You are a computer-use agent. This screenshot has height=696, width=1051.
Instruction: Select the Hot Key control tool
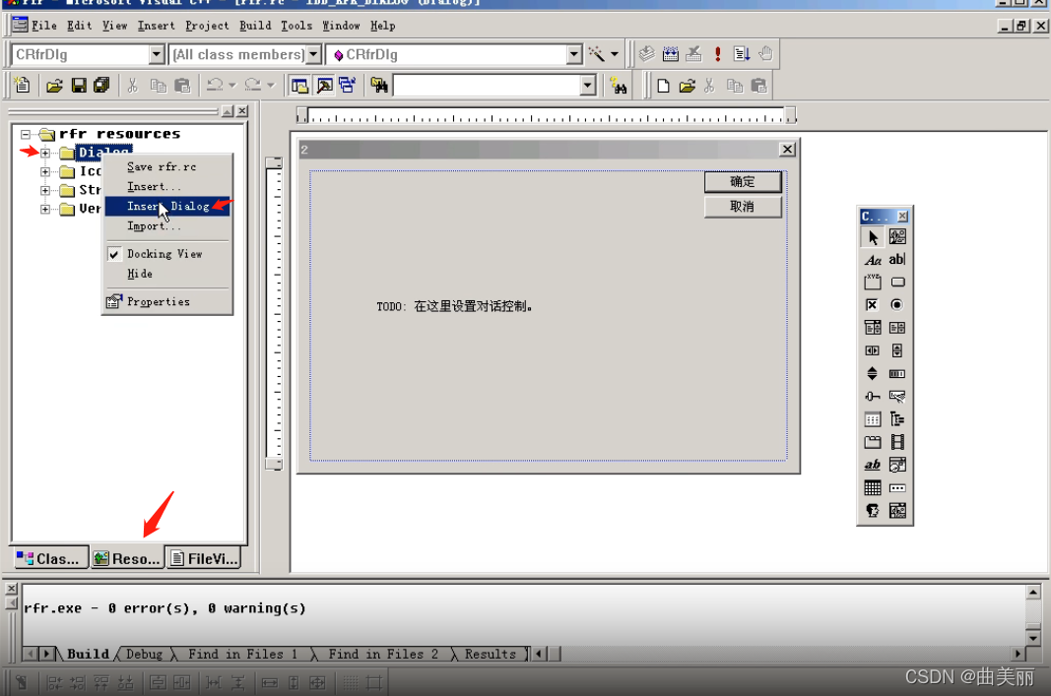point(896,397)
